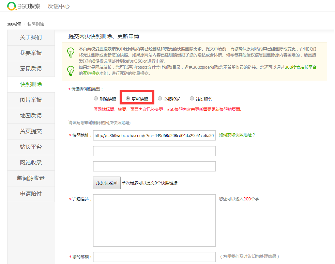Click the 请填写您申请删除的网页快照地址 label
335x264 pixels.
(100, 122)
